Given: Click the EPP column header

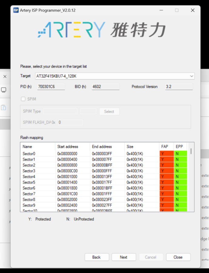Looking at the screenshot, I should pos(180,147).
